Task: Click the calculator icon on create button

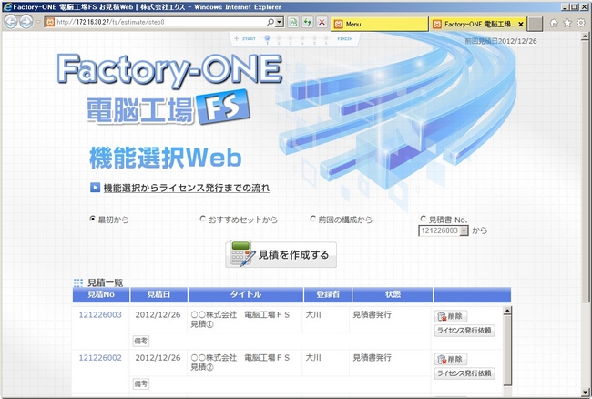Action: [242, 253]
